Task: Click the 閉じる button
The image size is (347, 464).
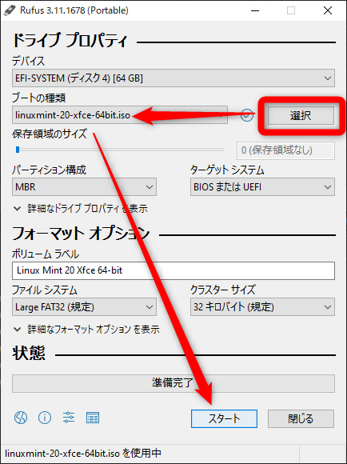Action: click(x=301, y=418)
